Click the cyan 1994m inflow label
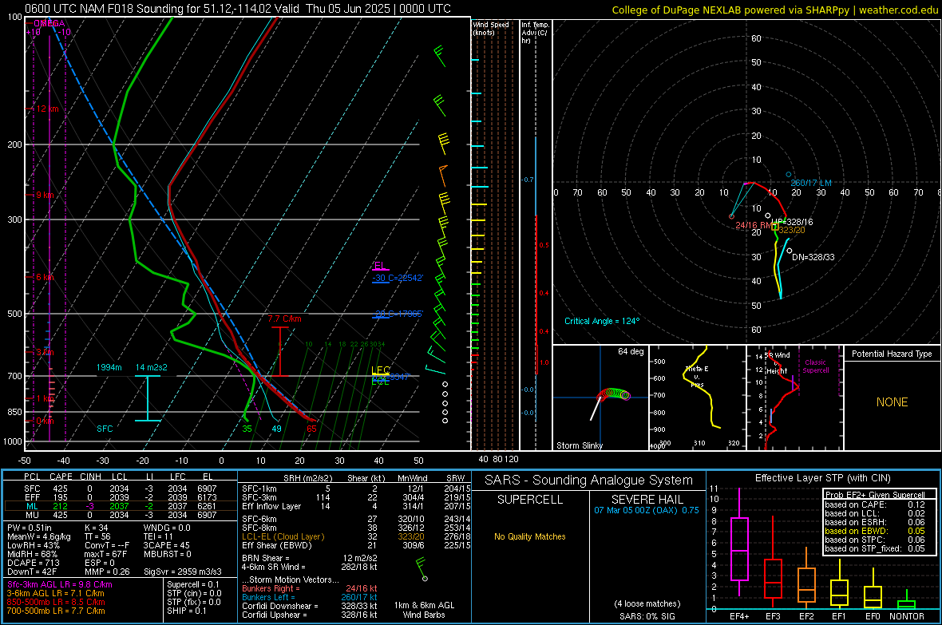Screen dimensions: 942x625 click(x=109, y=367)
